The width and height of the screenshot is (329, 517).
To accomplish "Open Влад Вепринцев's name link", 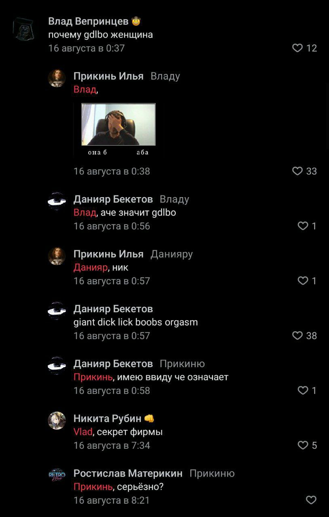I will coord(88,21).
